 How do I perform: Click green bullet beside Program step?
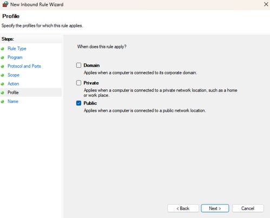[x=2, y=58]
